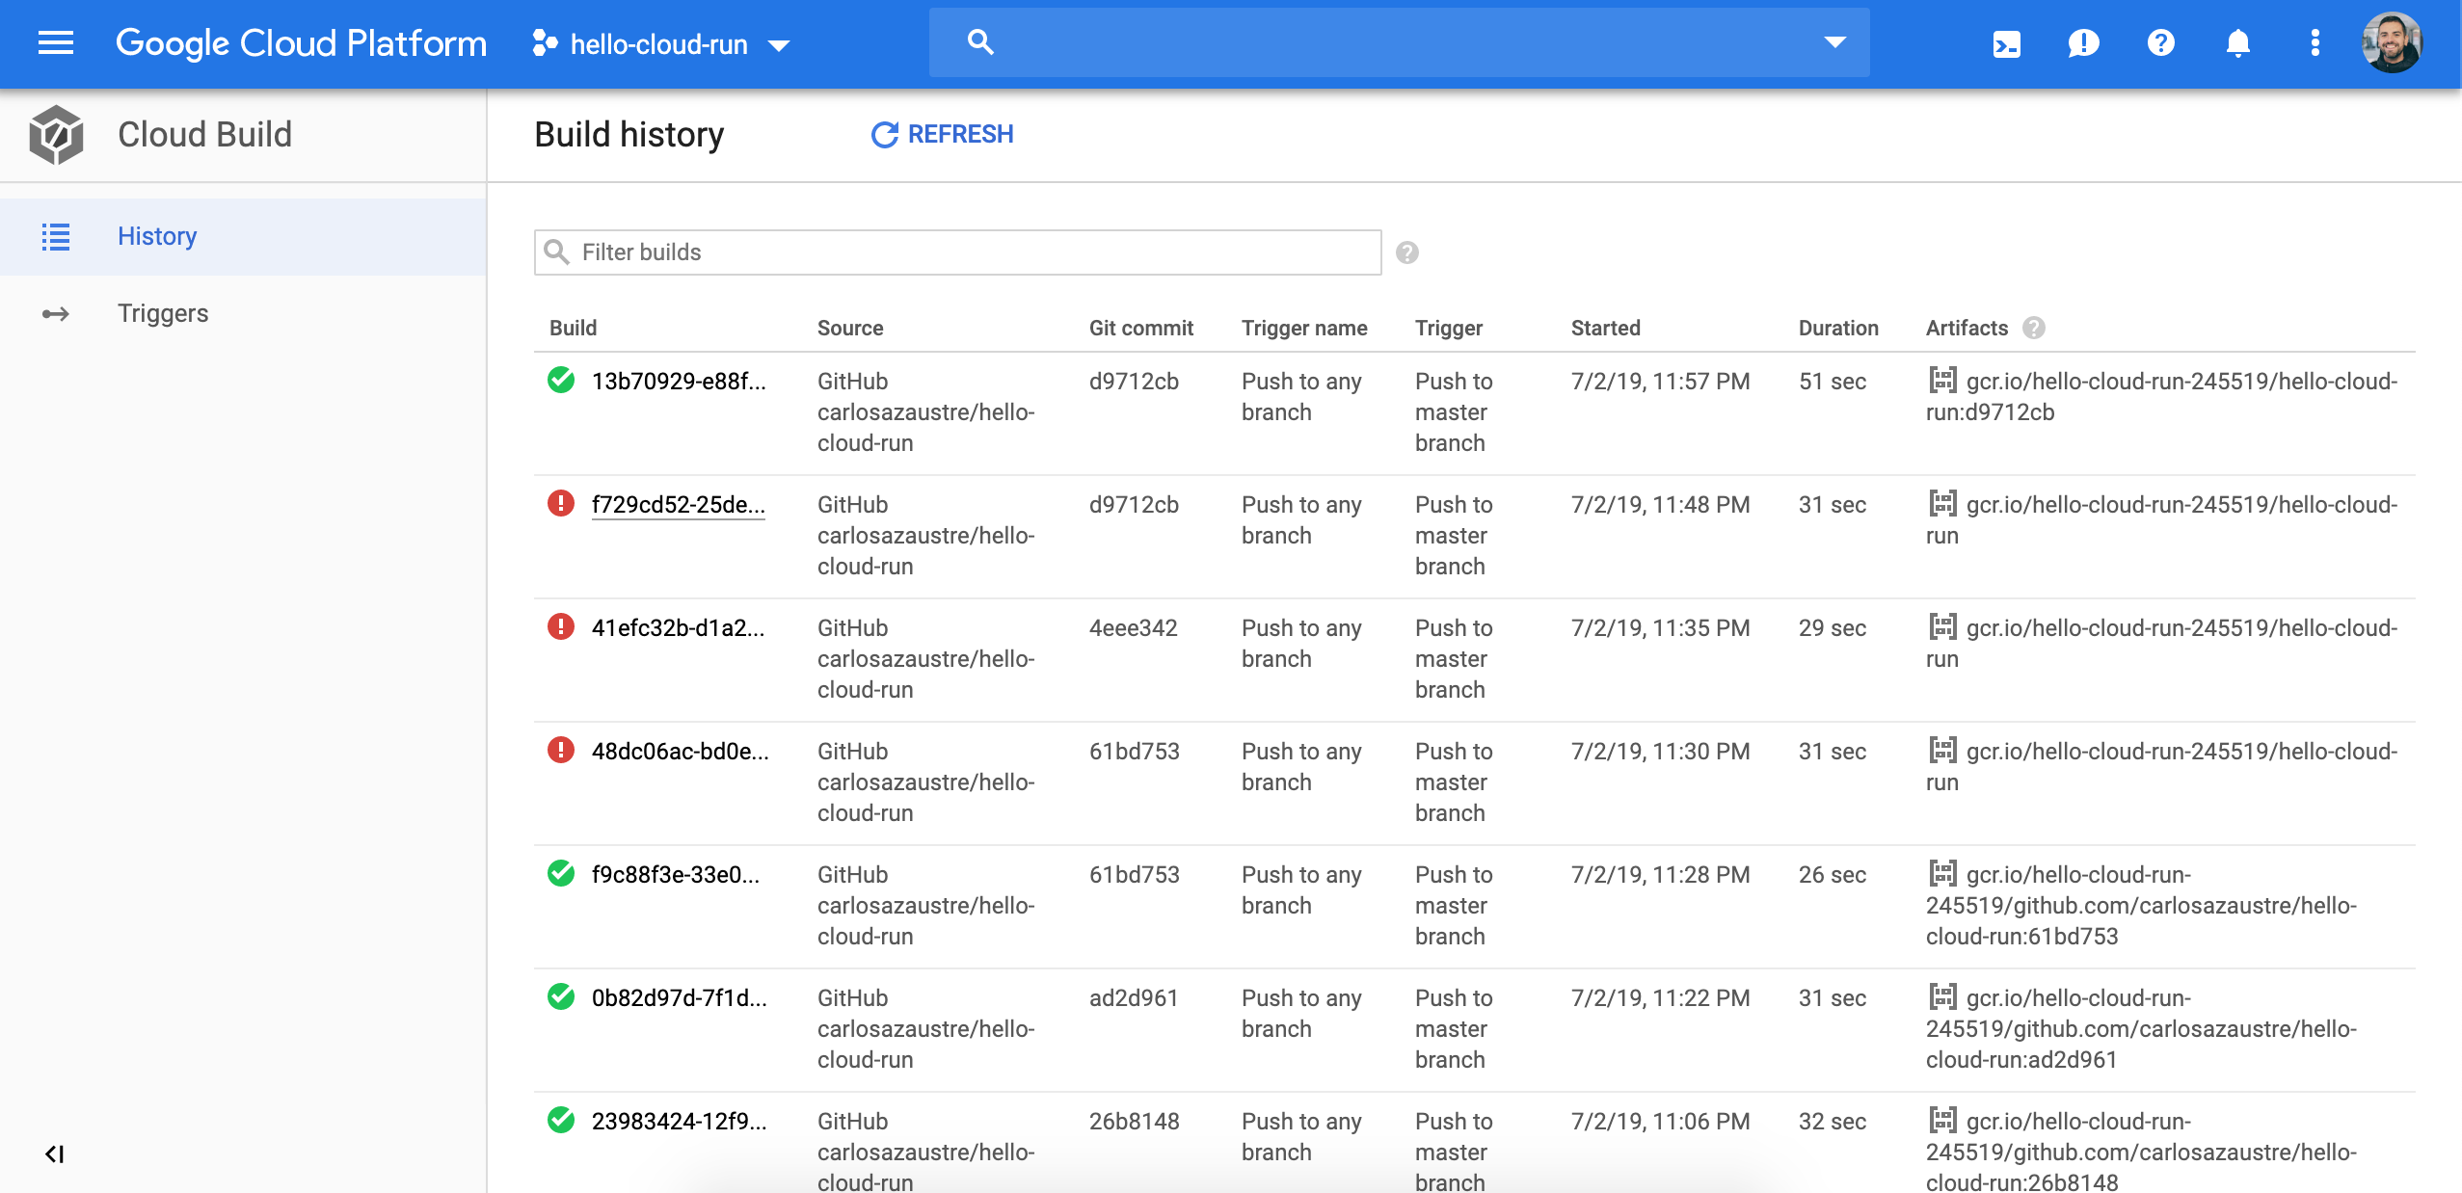Open build 23983424-12f9
2462x1193 pixels.
coord(680,1122)
